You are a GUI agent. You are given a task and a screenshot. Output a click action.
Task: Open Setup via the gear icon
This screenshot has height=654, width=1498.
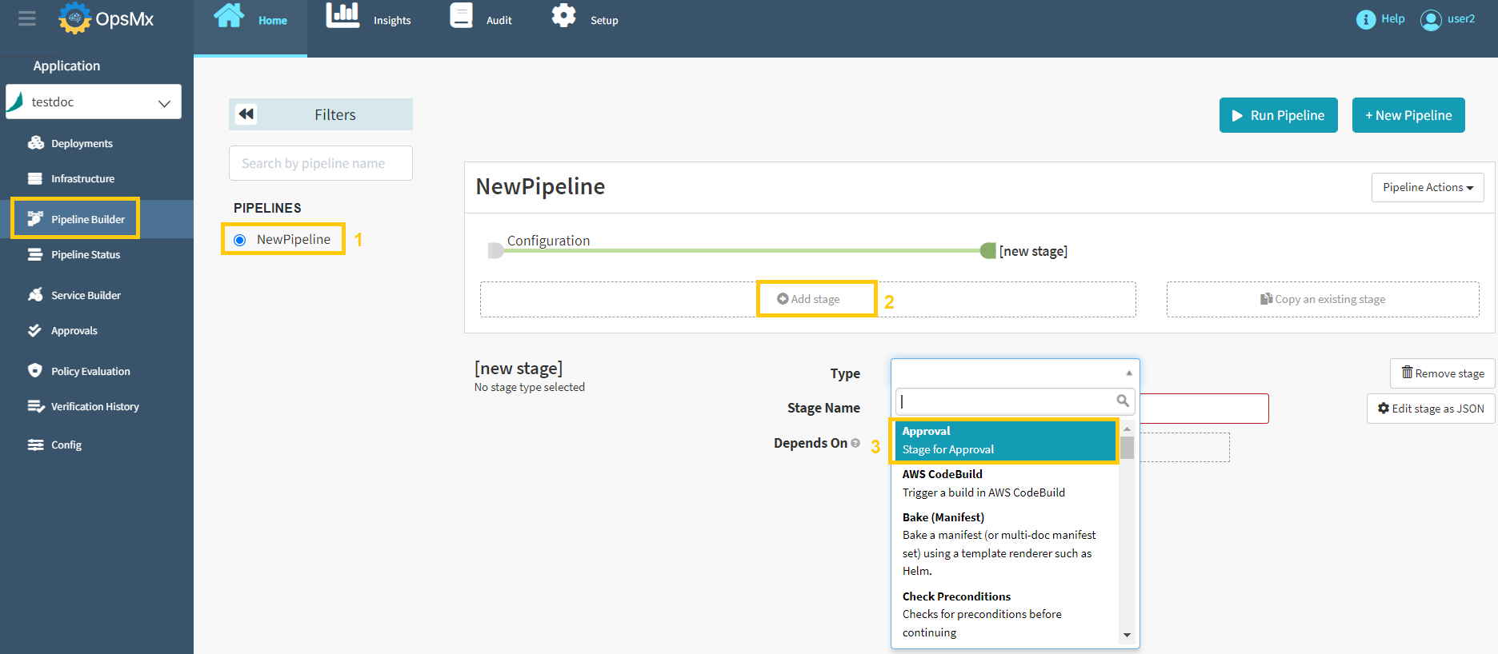[x=564, y=16]
